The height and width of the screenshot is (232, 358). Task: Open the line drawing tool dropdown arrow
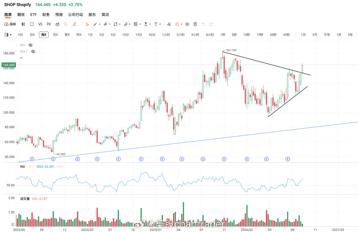point(100,24)
